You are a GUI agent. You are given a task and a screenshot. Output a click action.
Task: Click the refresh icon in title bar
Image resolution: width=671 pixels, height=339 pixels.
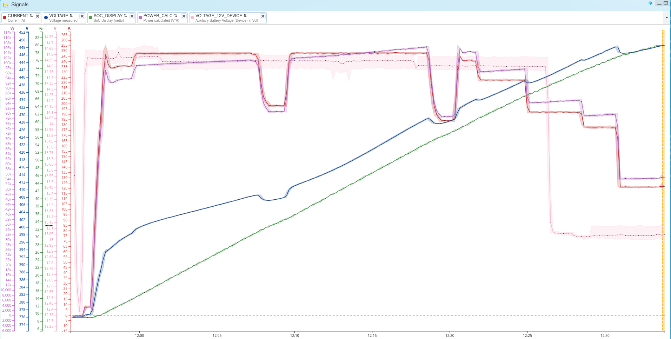point(650,3)
